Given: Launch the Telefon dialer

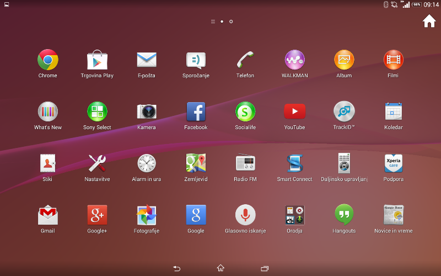Looking at the screenshot, I should click(x=245, y=60).
